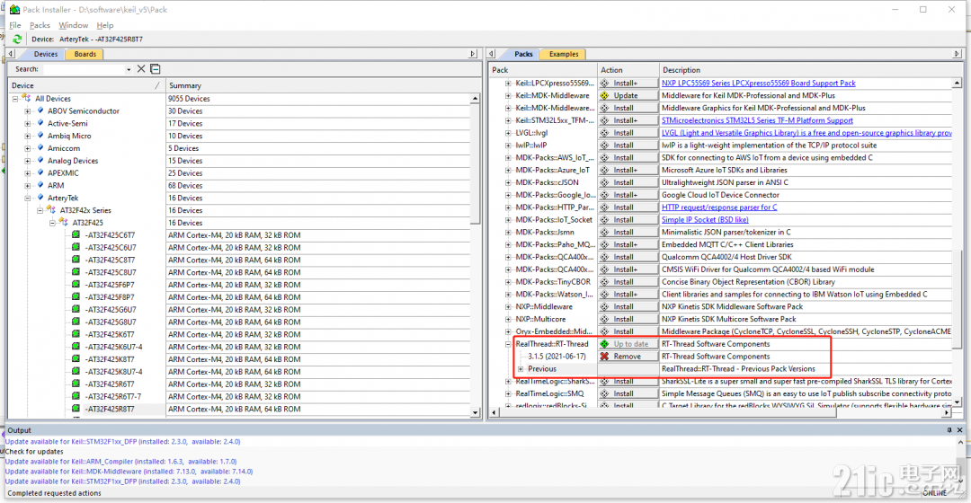Open the File menu
Screen dimensions: 971x503
[x=15, y=25]
